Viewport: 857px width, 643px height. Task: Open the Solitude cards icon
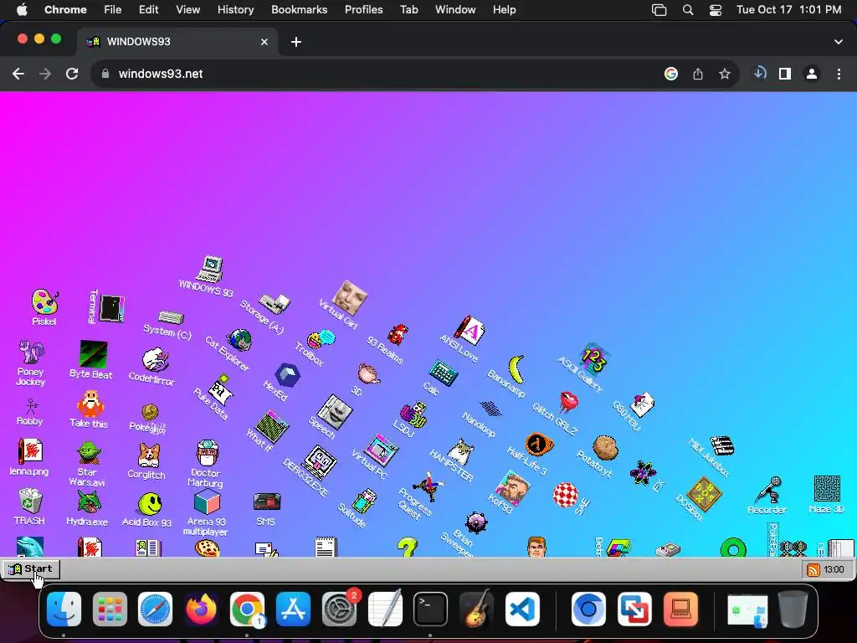(x=363, y=501)
